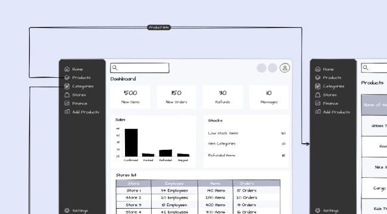The height and width of the screenshot is (214, 387).
Task: Open the 500 New Items card
Action: click(130, 97)
